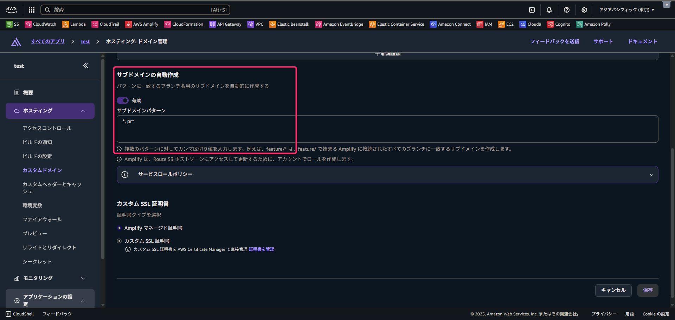This screenshot has width=675, height=320.
Task: Open CloudShell in the footer
Action: click(x=20, y=314)
